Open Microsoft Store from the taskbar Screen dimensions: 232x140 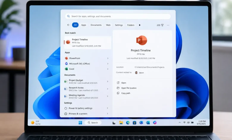(x=134, y=123)
